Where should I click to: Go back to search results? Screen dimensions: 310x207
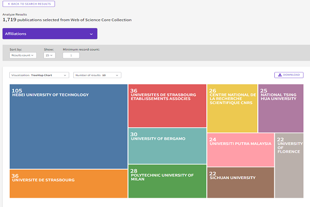(28, 4)
